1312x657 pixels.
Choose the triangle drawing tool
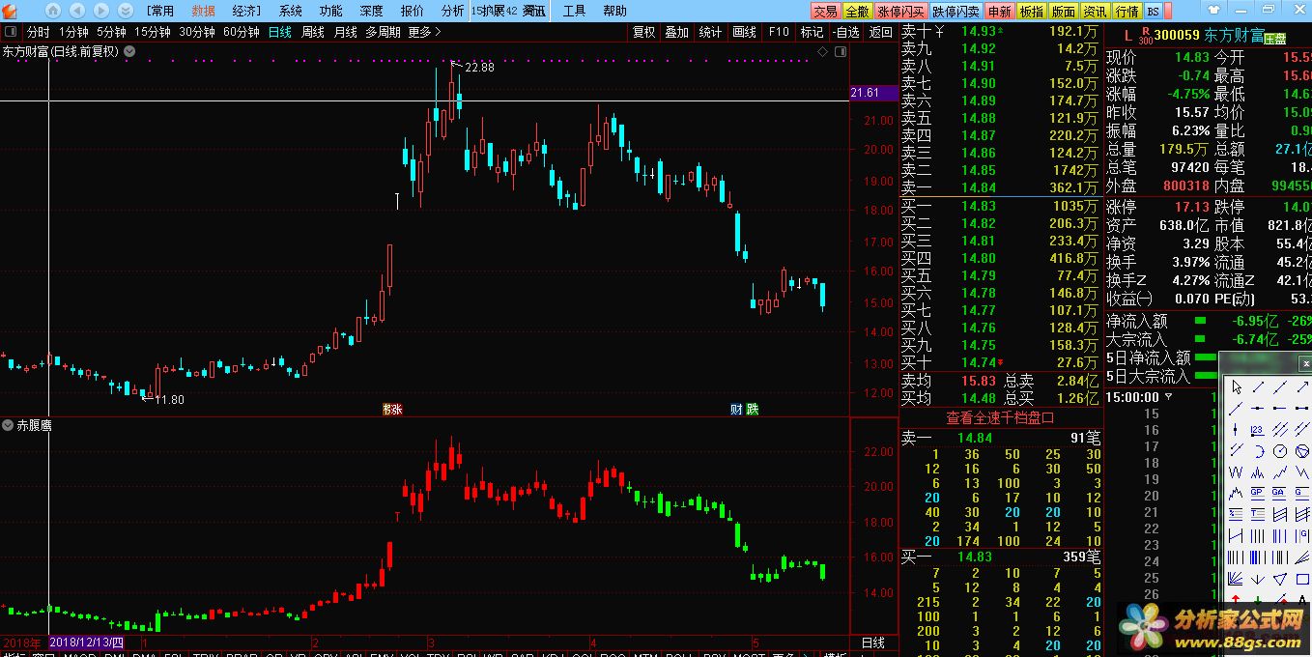coord(1280,579)
